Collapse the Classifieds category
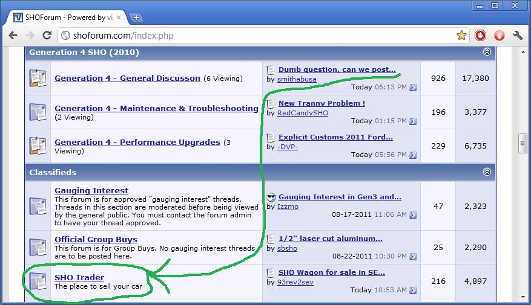This screenshot has height=305, width=531. point(487,172)
